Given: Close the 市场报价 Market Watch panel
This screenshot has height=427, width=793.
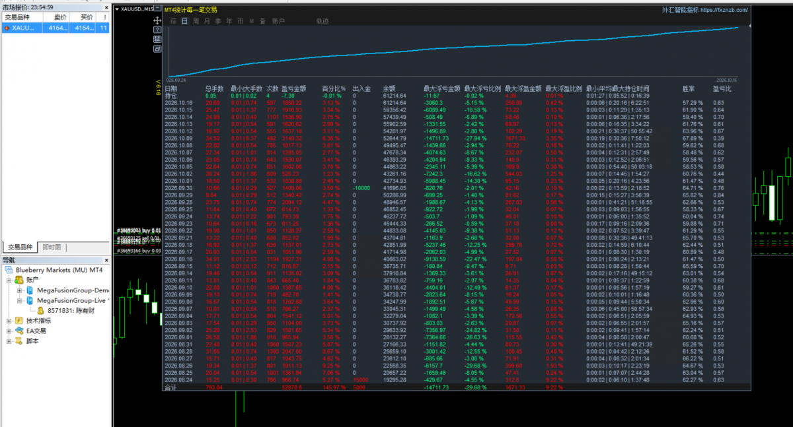Looking at the screenshot, I should click(106, 7).
